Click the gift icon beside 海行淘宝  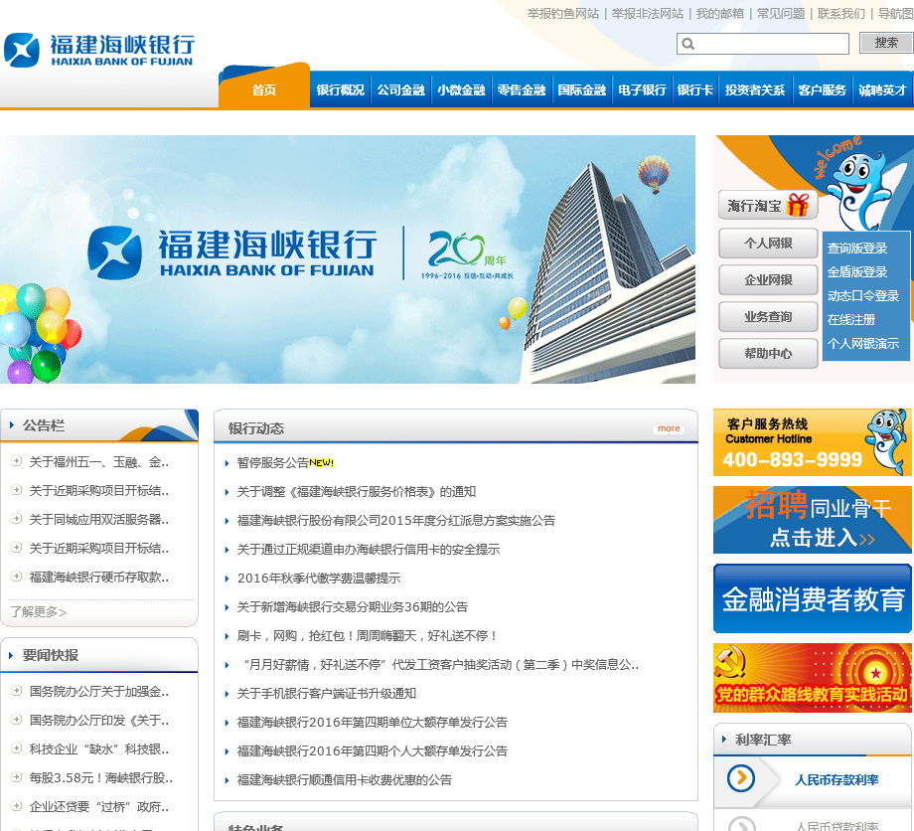tap(798, 205)
